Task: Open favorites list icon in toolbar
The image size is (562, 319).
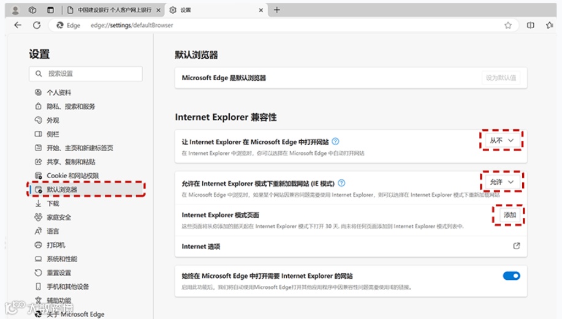Action: coord(550,25)
